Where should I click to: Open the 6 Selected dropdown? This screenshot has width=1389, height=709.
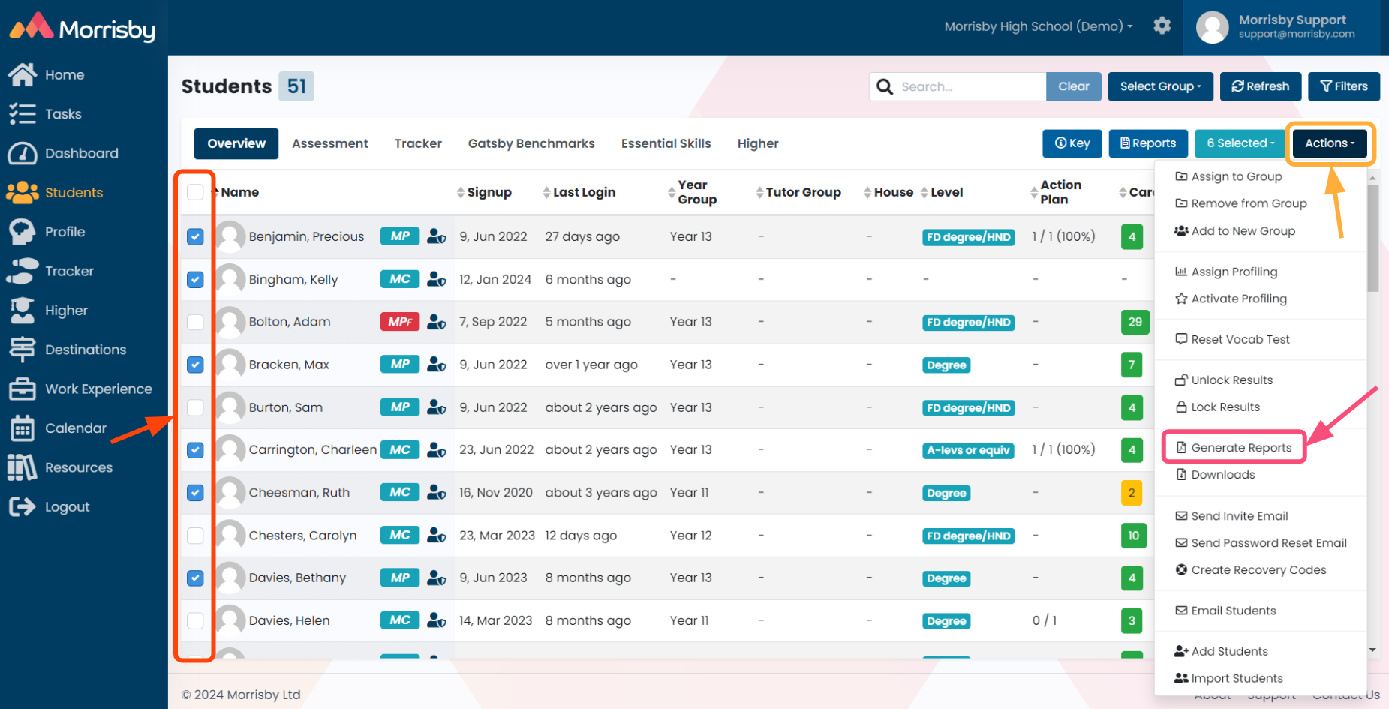1240,143
